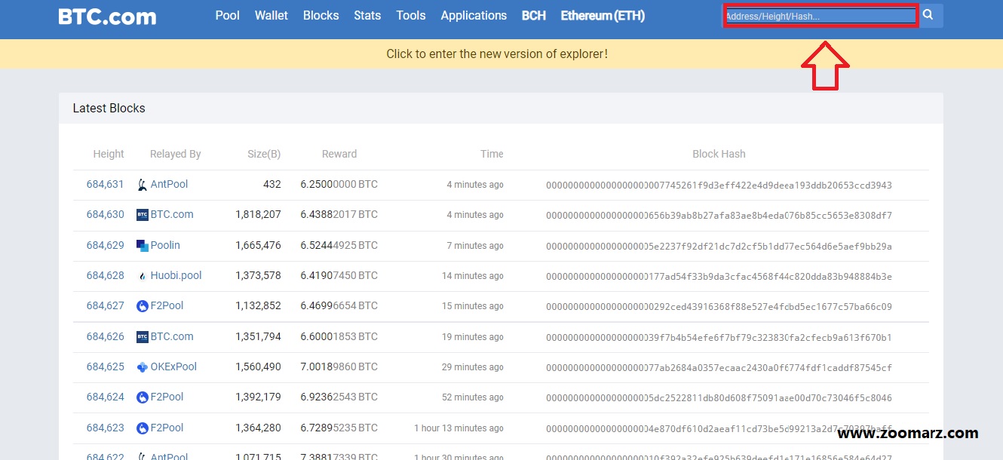The width and height of the screenshot is (1003, 460).
Task: Open BTC.com pool link in row 684,626
Action: (172, 336)
